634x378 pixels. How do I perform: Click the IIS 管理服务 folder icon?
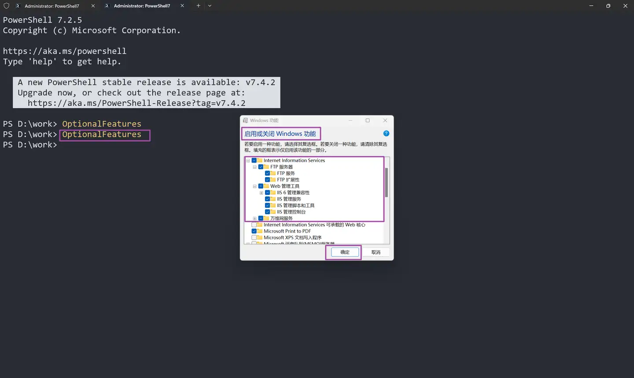[x=273, y=199]
